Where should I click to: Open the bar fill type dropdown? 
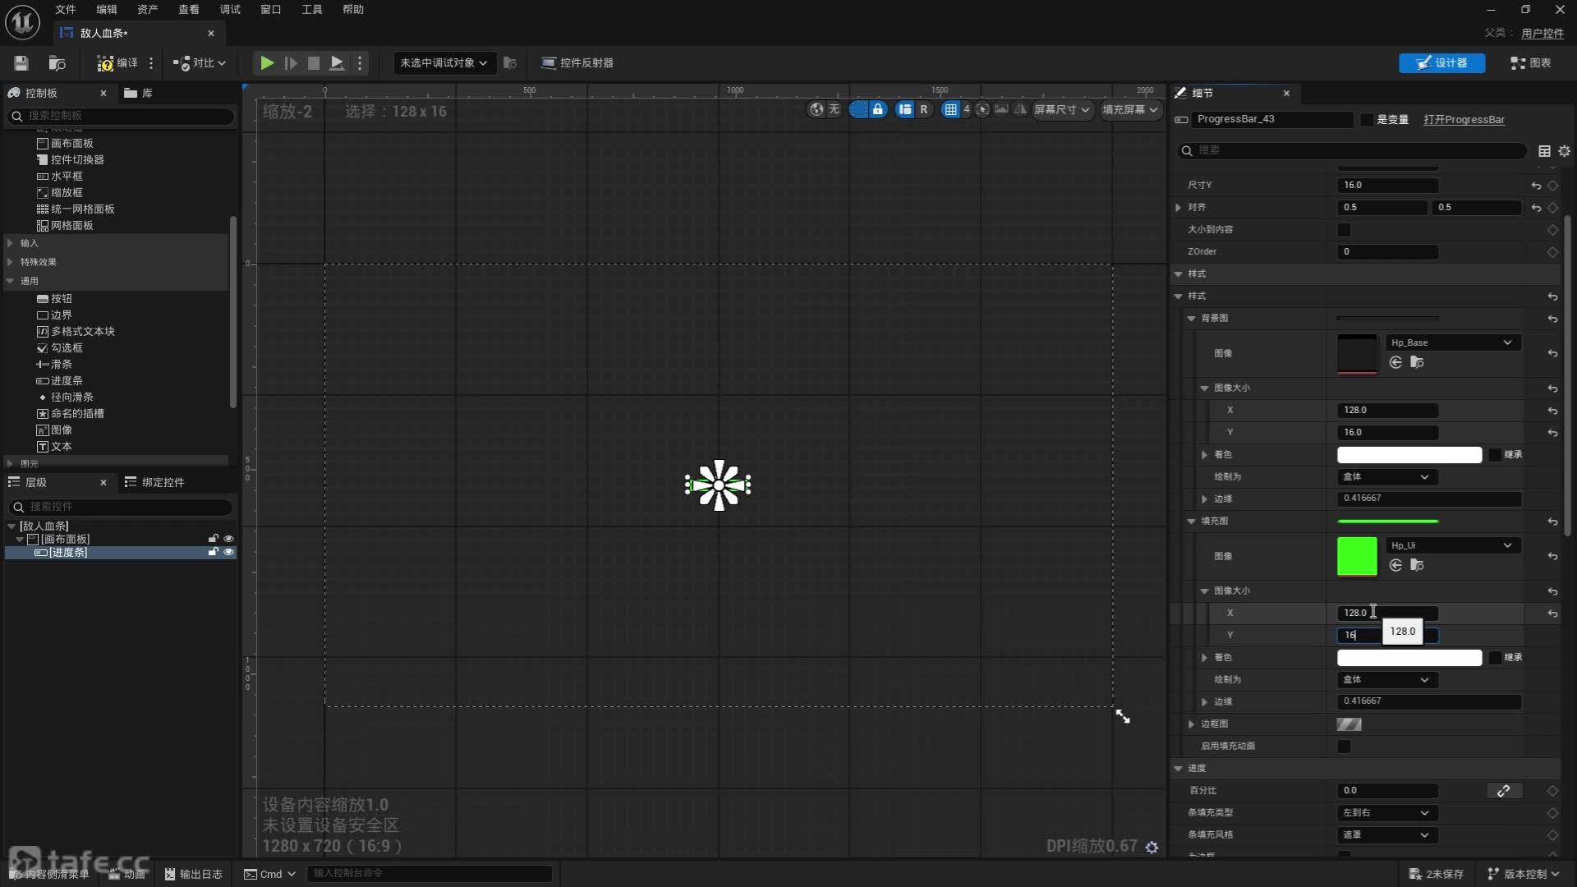(1386, 813)
